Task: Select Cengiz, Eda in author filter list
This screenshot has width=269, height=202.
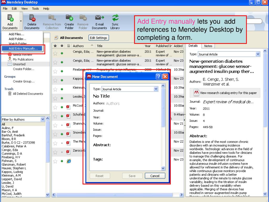Action: (10, 150)
